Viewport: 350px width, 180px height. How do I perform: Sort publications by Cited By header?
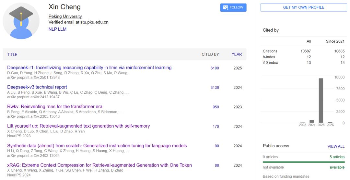coord(210,55)
